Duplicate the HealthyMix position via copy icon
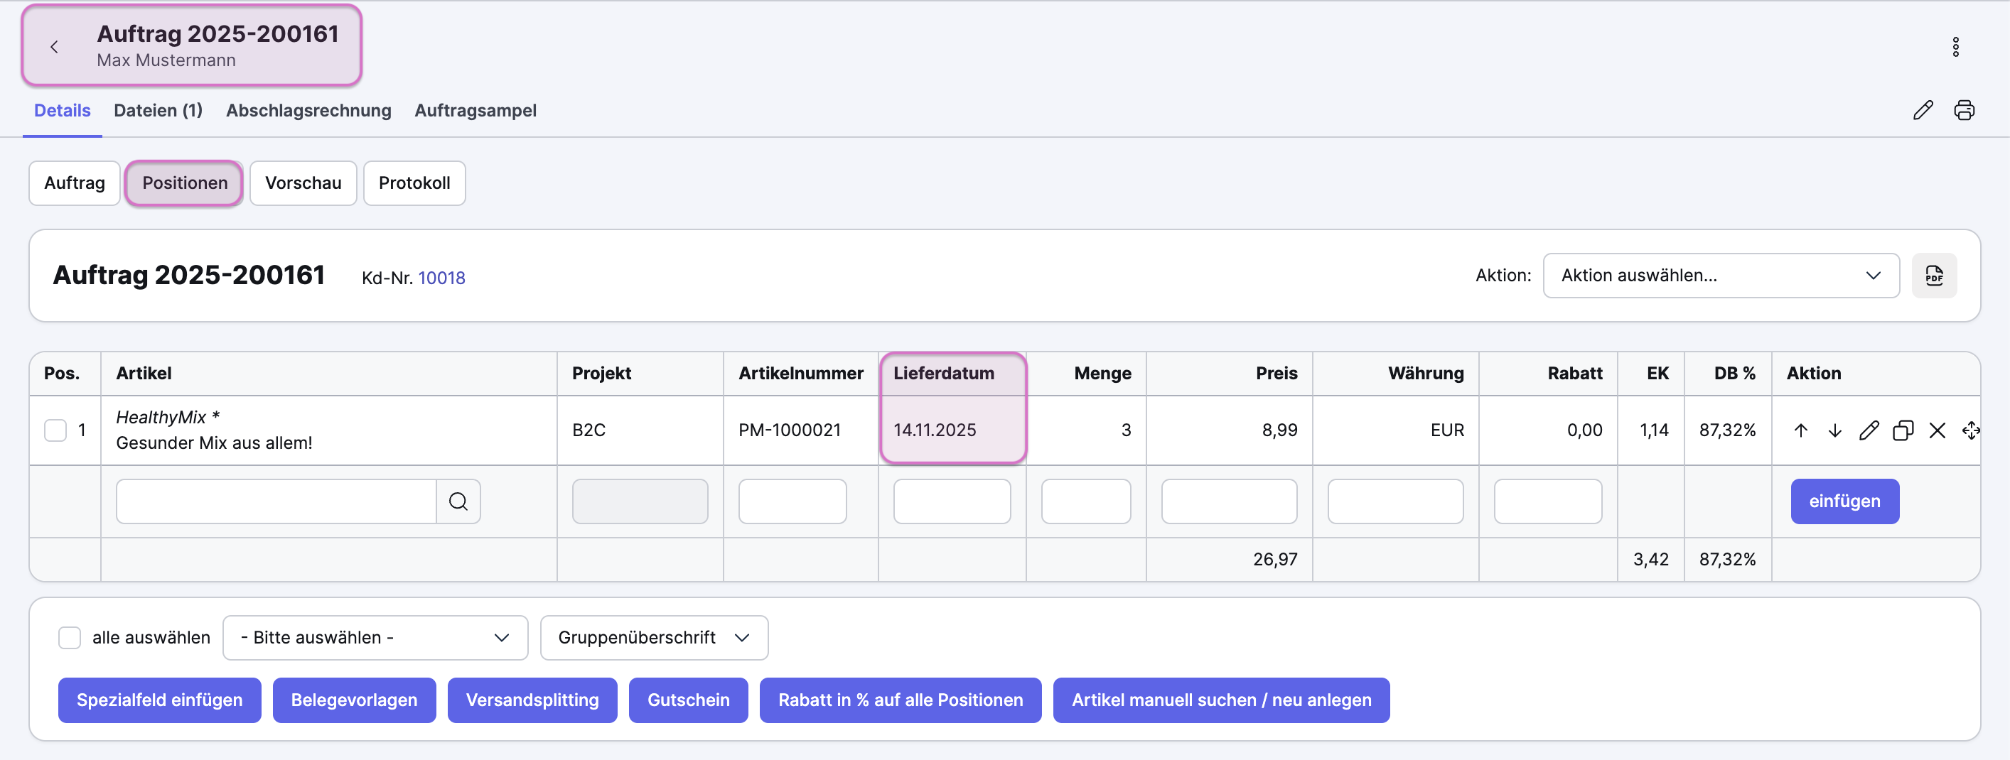 [1903, 430]
